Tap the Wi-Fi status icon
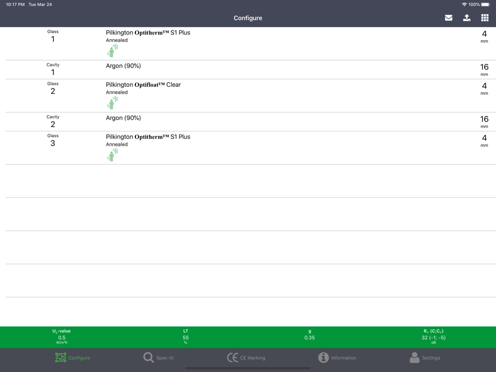This screenshot has width=496, height=372. coord(464,4)
